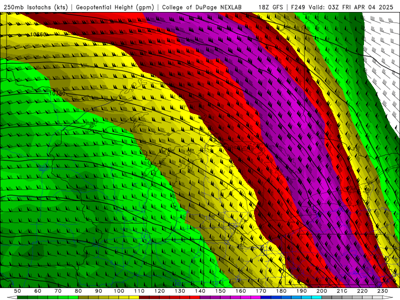Click the 80 value on the color scale

pyautogui.click(x=78, y=291)
